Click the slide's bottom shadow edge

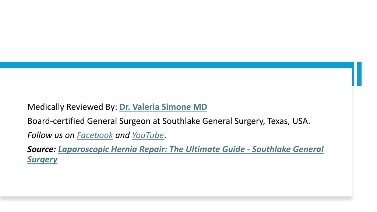tap(177, 198)
